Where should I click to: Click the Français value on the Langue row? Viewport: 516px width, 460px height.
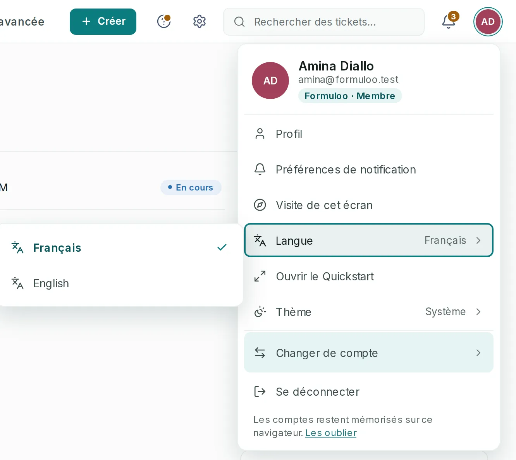point(445,240)
